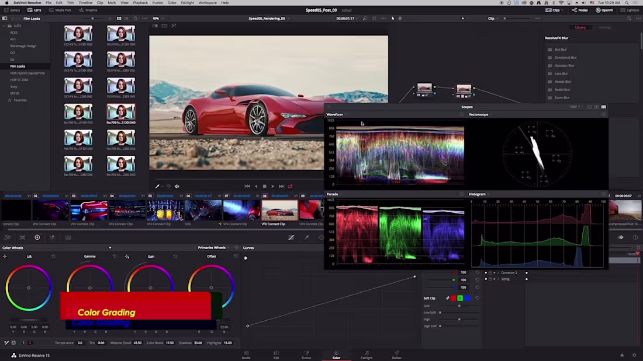Image resolution: width=643 pixels, height=361 pixels.
Task: Toggle the red Soft Clip channel
Action: point(453,298)
